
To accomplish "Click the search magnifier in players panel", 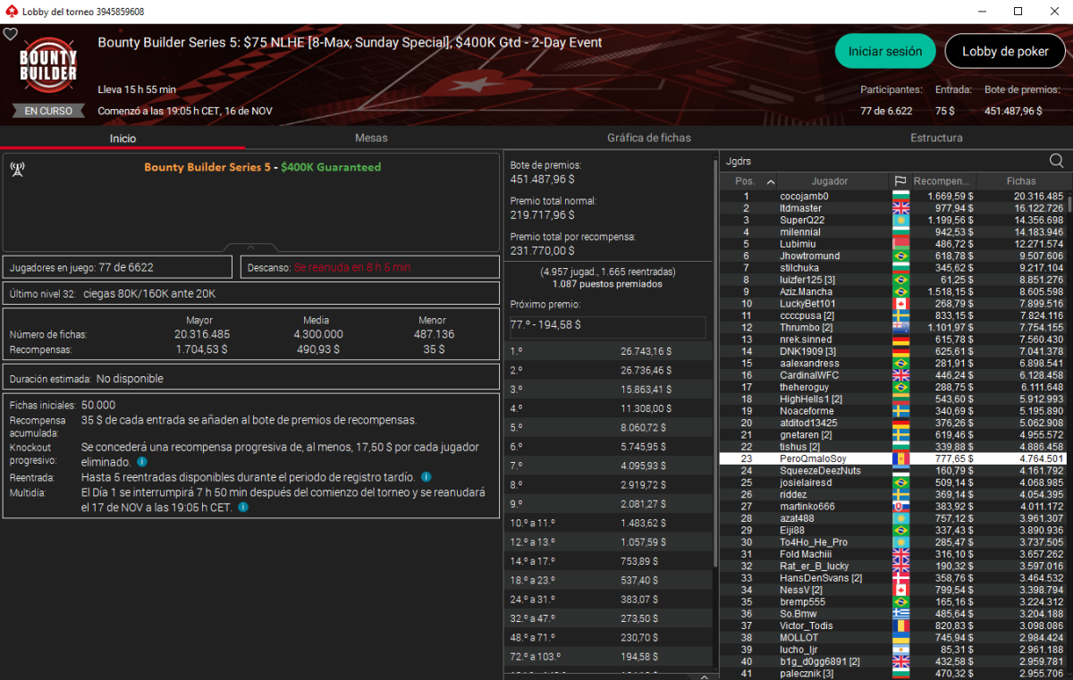I will [1056, 161].
